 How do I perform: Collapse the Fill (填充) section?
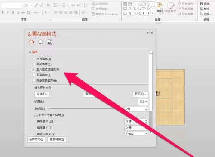pos(30,52)
